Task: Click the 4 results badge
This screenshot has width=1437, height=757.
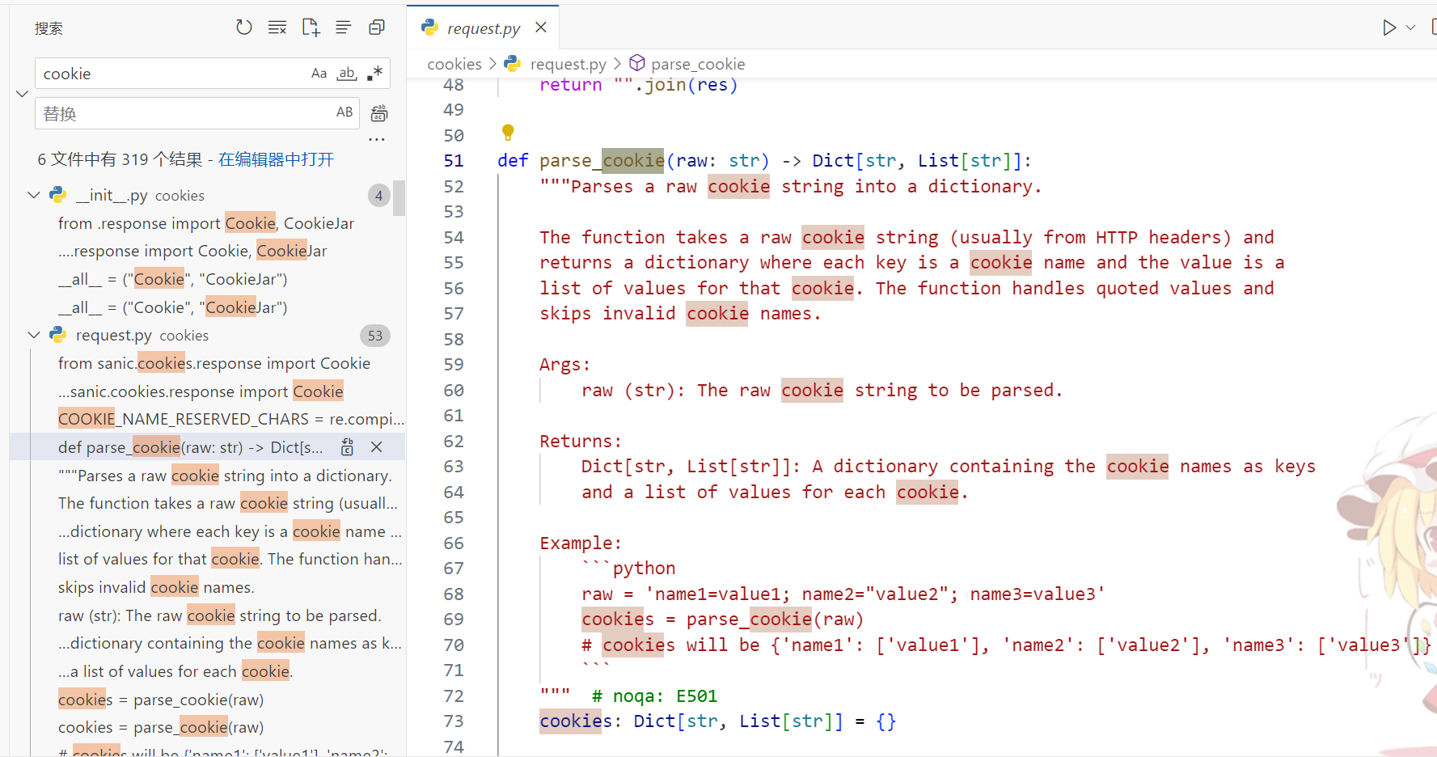Action: point(378,195)
